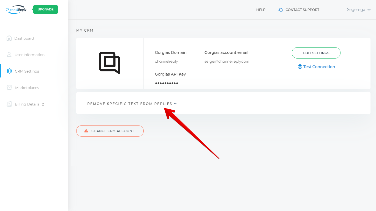Click the headset support icon
Image resolution: width=376 pixels, height=211 pixels.
pyautogui.click(x=281, y=10)
